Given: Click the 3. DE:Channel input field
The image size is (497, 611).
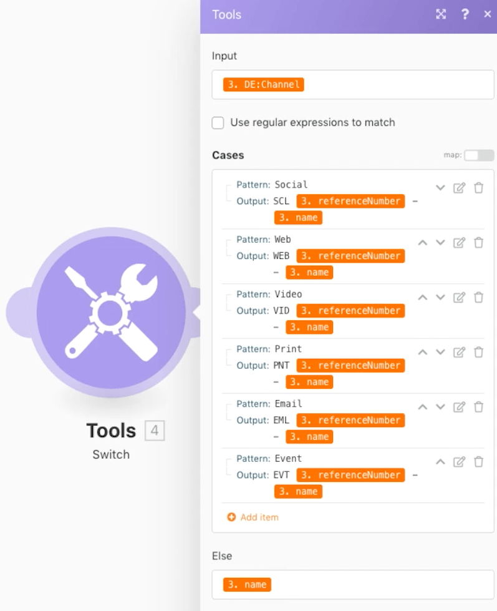Looking at the screenshot, I should tap(352, 84).
